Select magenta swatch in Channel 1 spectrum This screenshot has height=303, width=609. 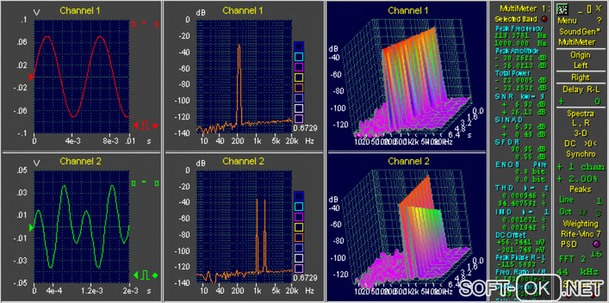coord(299,67)
